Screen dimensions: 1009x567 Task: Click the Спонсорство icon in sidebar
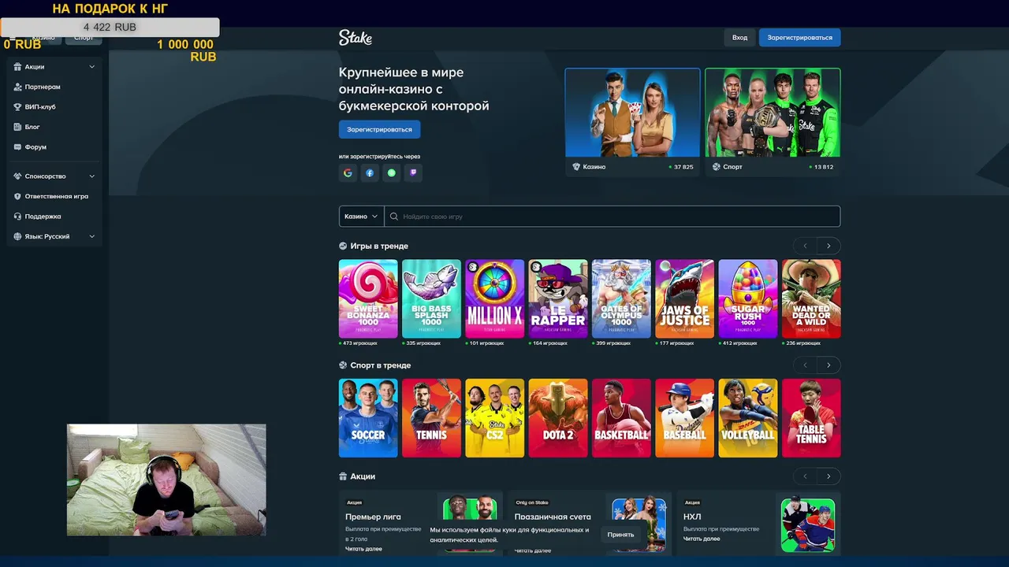(x=17, y=176)
